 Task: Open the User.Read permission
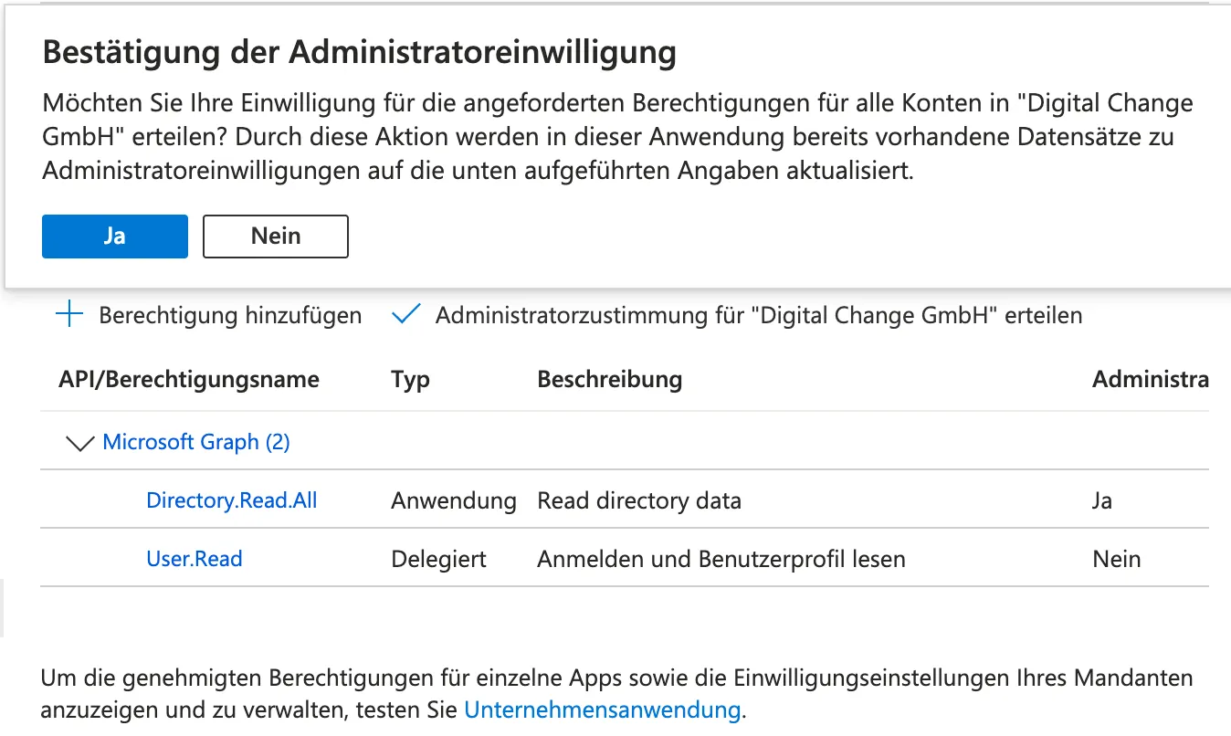pos(195,559)
